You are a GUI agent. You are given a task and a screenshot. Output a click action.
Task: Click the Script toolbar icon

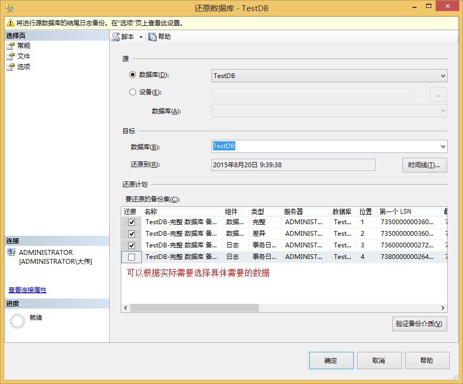(x=116, y=37)
